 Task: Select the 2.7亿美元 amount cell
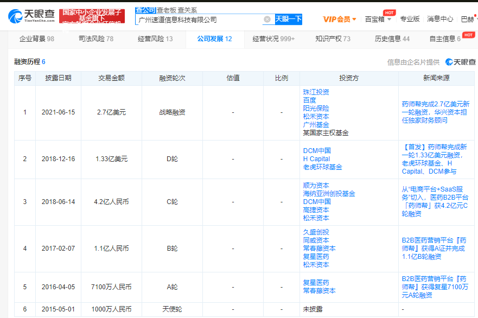click(111, 112)
